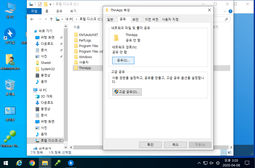The width and height of the screenshot is (255, 168).
Task: Open the 내 PC desktop icon
Action: tap(10, 11)
